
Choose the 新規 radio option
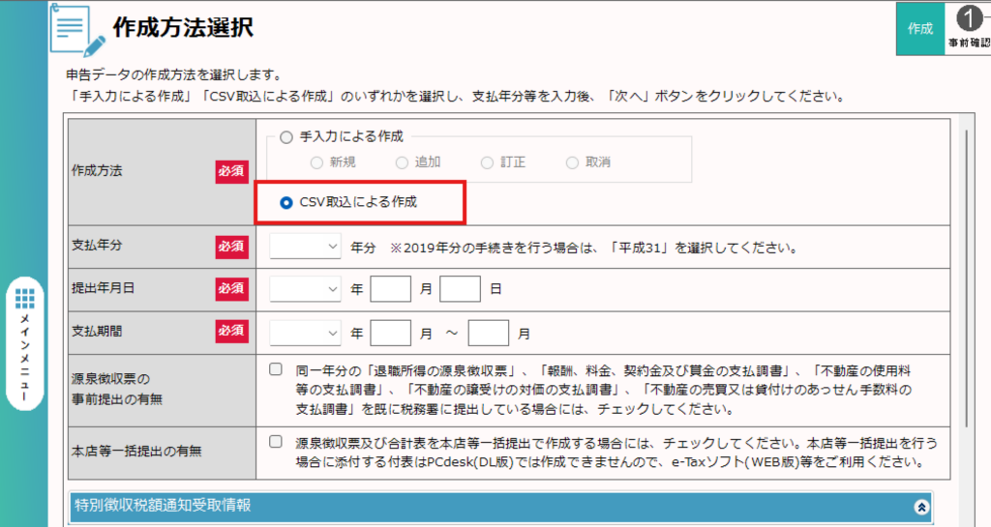coord(315,162)
